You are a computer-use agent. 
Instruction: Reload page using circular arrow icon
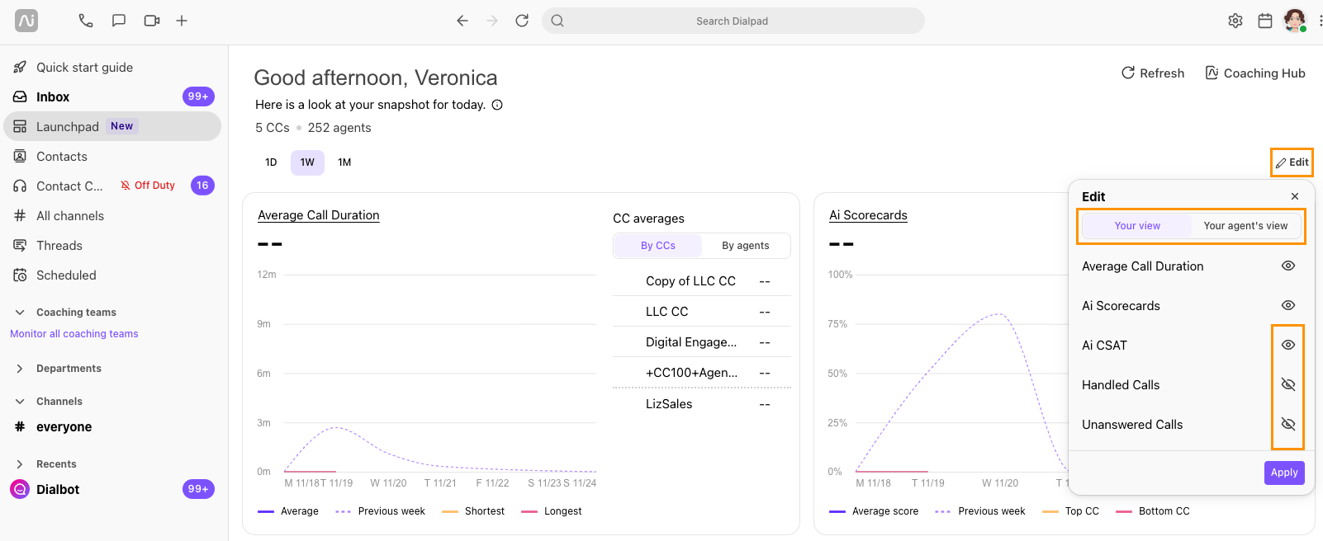[522, 21]
